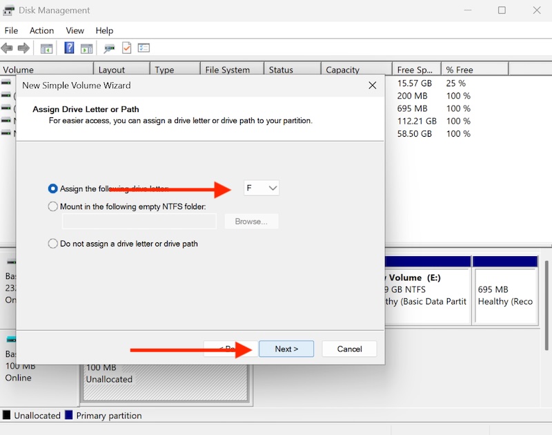Image resolution: width=552 pixels, height=435 pixels.
Task: Open the View menu
Action: tap(75, 30)
